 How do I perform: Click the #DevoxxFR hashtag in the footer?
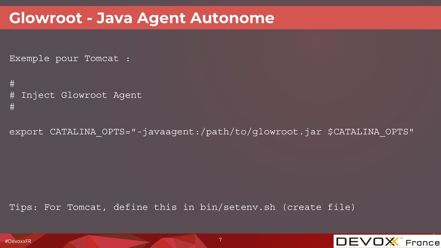tap(18, 241)
